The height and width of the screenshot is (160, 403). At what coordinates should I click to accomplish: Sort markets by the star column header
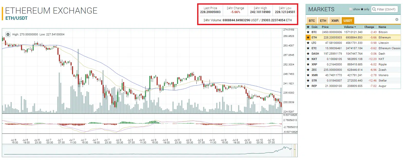point(308,27)
